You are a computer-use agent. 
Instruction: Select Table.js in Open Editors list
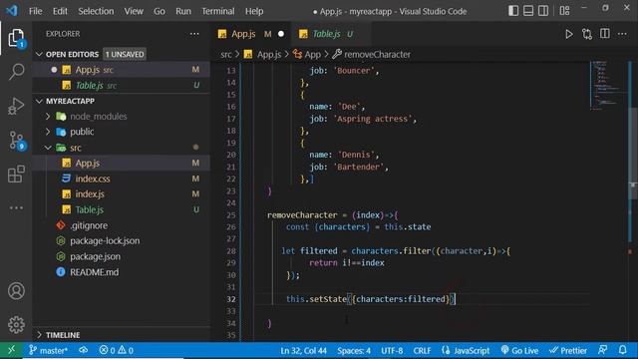pos(122,86)
